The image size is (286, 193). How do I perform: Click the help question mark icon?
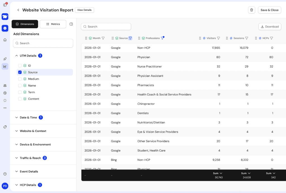point(5,174)
